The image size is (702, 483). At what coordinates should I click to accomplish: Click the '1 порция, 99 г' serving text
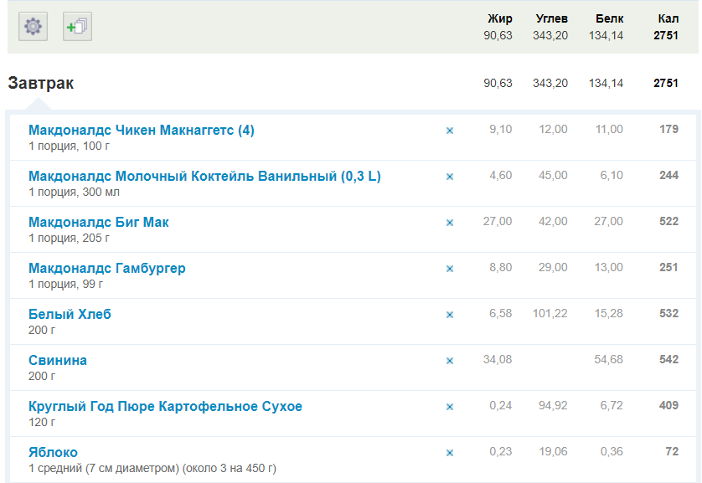click(x=66, y=285)
